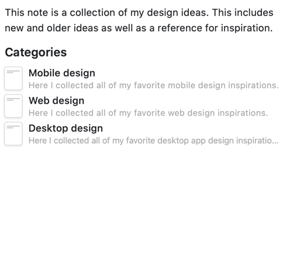
Task: Select the Mobile design title
Action: coord(62,73)
